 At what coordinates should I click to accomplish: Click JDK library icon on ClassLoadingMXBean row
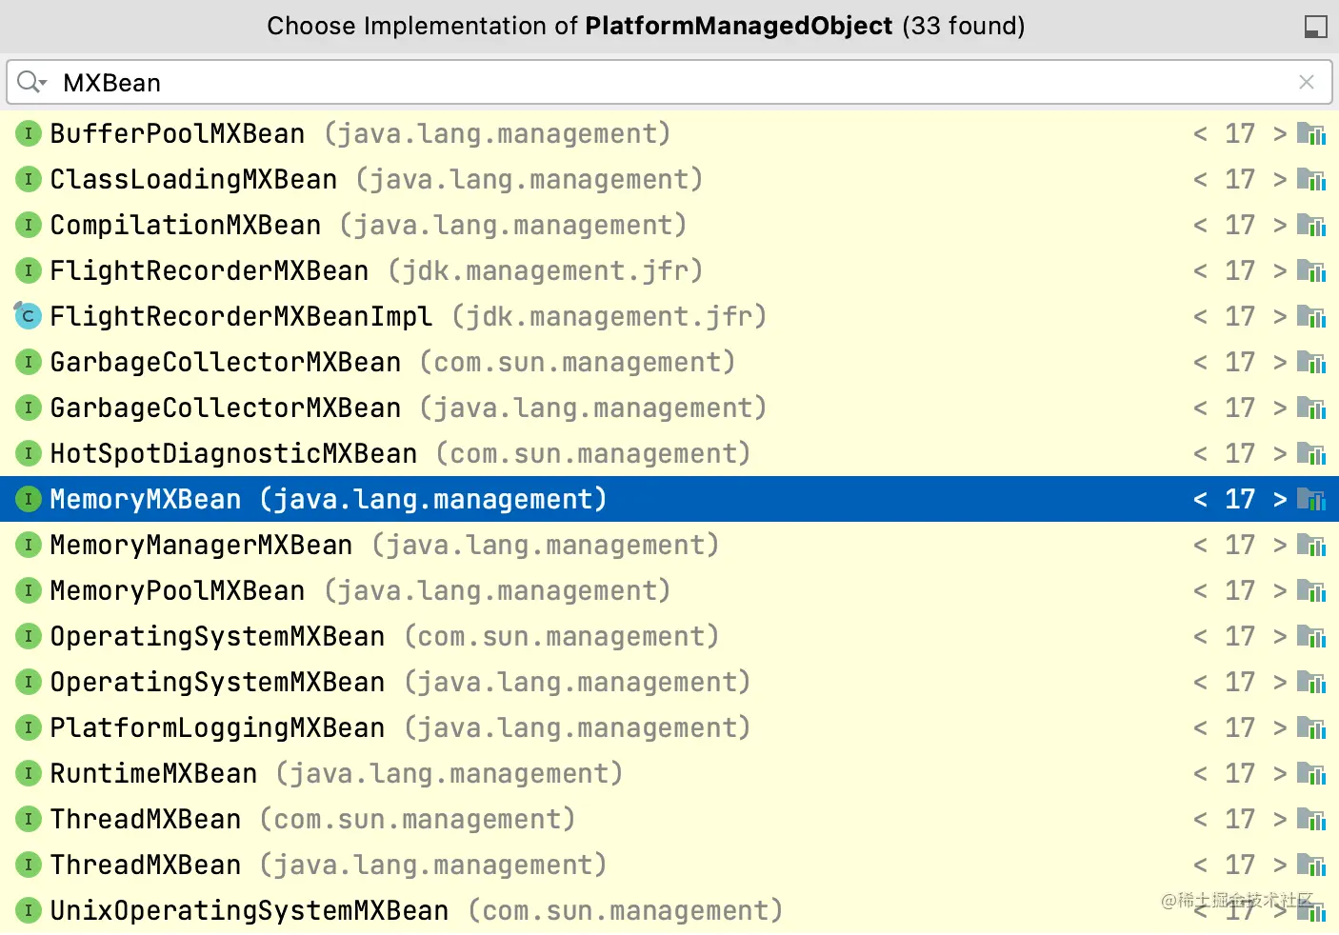coord(1311,179)
